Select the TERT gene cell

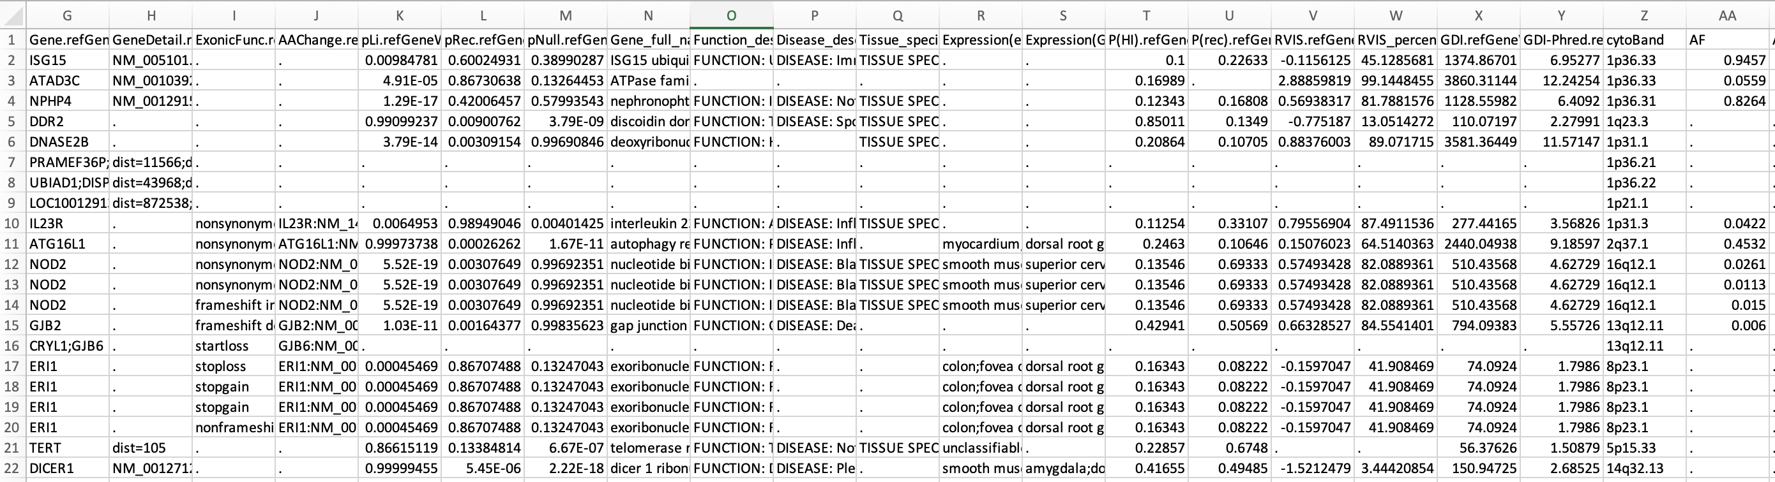tap(68, 448)
